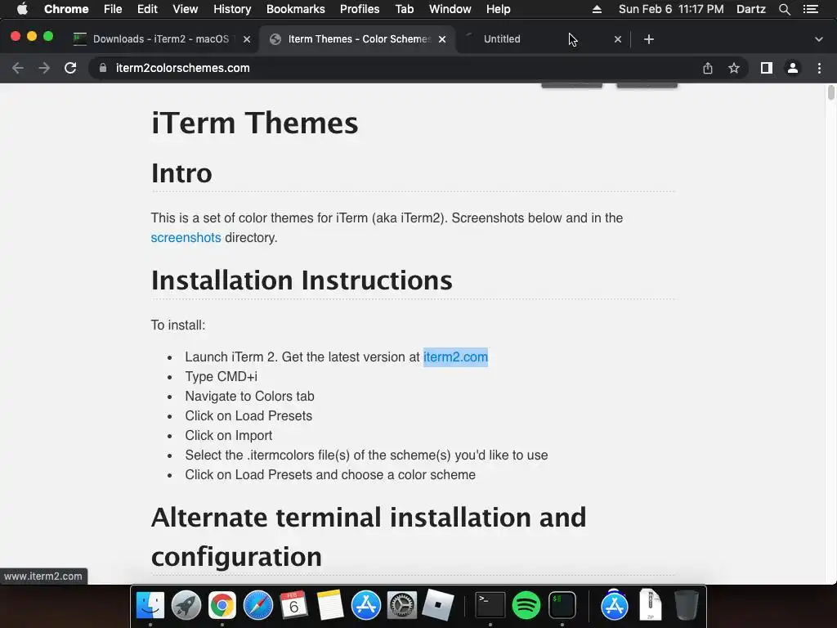The width and height of the screenshot is (837, 628).
Task: Open Spotlight search icon
Action: pyautogui.click(x=784, y=9)
